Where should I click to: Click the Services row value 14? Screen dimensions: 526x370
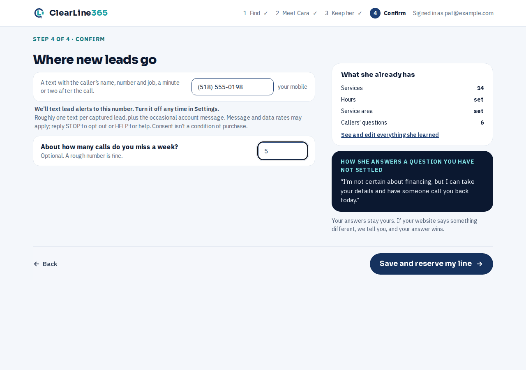(480, 88)
